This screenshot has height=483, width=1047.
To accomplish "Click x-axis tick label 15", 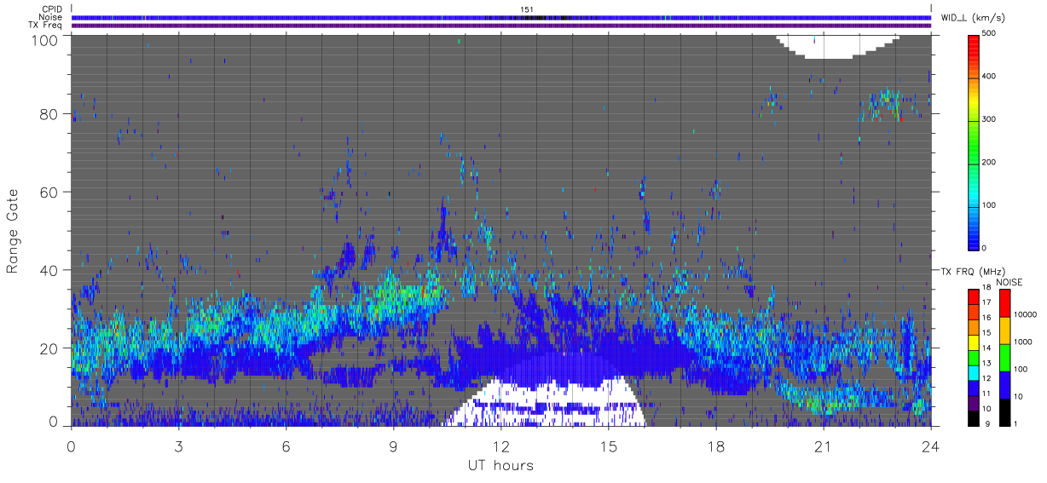I will (608, 446).
